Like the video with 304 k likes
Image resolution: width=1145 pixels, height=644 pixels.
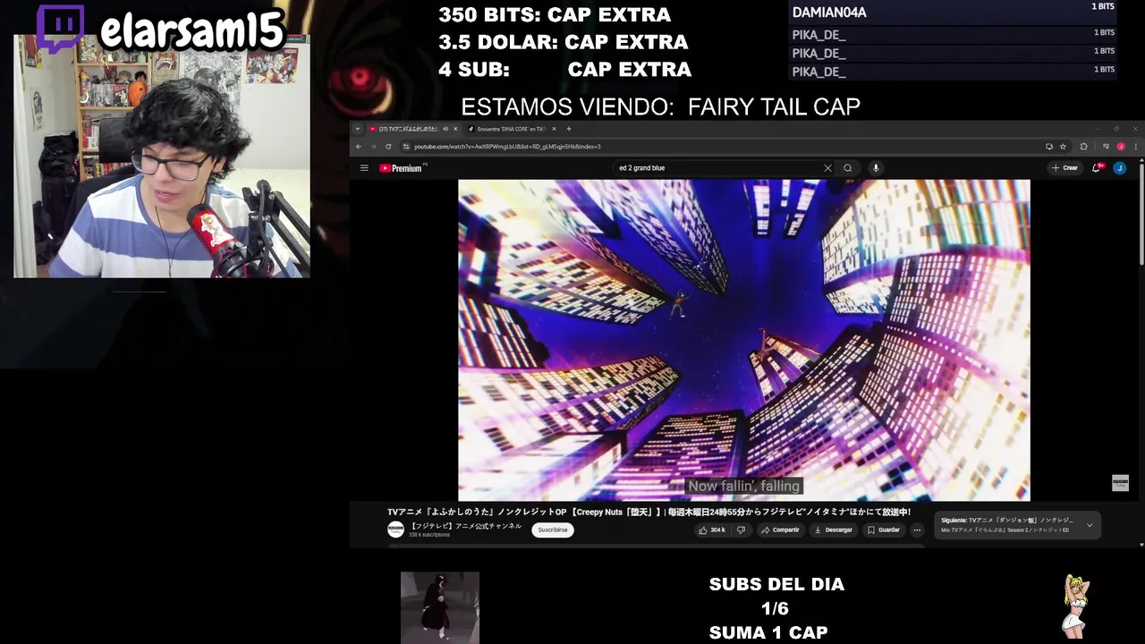[x=713, y=530]
